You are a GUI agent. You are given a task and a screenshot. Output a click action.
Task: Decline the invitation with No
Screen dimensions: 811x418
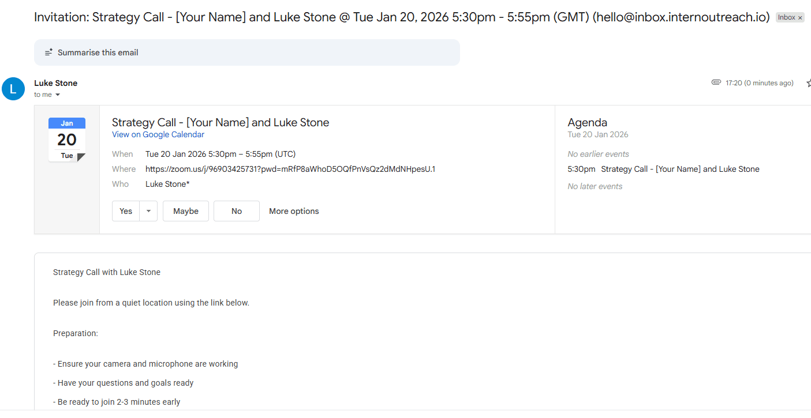(x=237, y=211)
